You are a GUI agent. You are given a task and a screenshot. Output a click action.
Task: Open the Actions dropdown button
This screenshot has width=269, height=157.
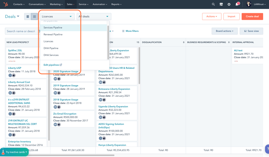point(212,17)
